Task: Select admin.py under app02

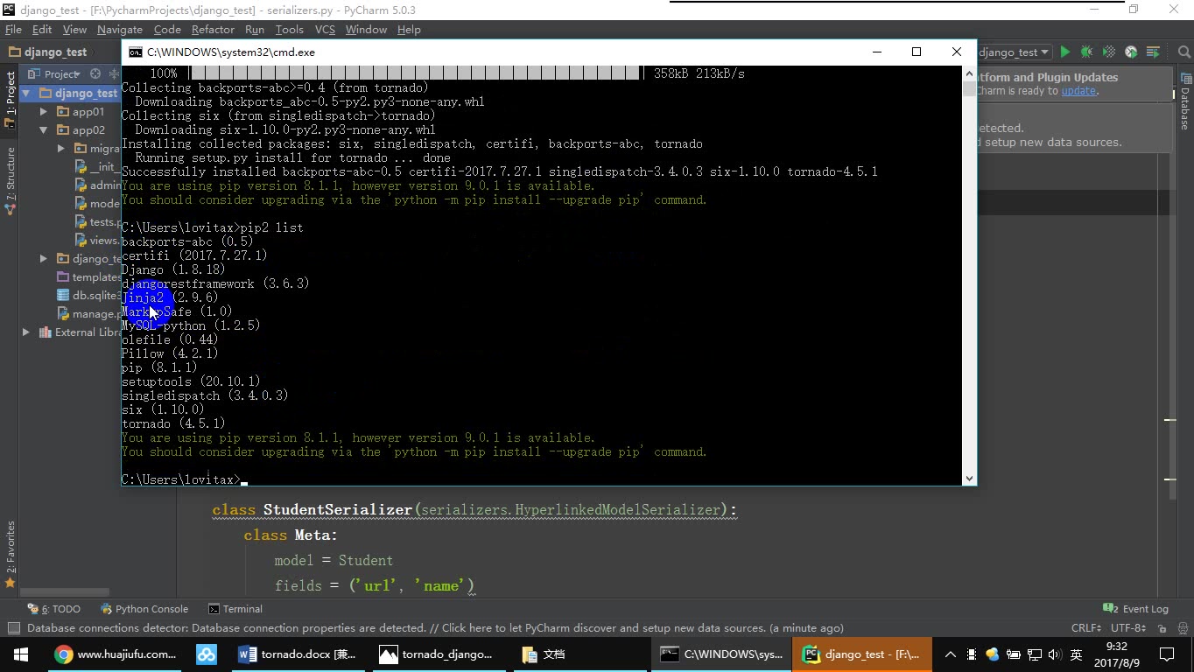Action: 97,185
